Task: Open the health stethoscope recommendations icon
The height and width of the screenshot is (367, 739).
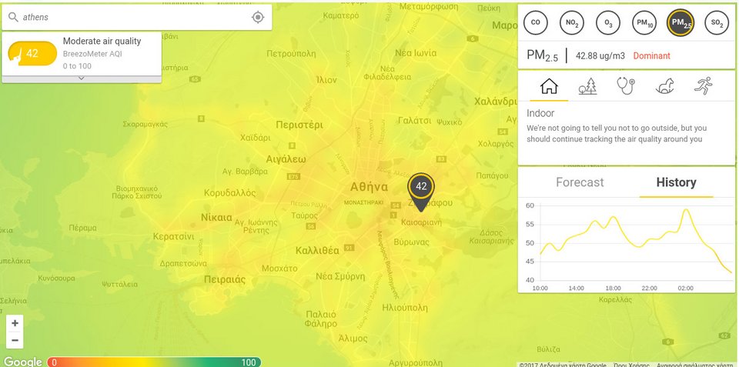Action: 626,86
